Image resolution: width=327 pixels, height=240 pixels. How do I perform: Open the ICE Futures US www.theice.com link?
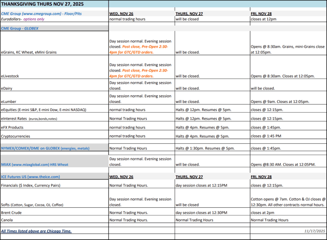[x=31, y=177]
